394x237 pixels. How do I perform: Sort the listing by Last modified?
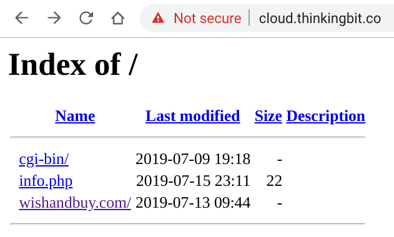point(193,116)
